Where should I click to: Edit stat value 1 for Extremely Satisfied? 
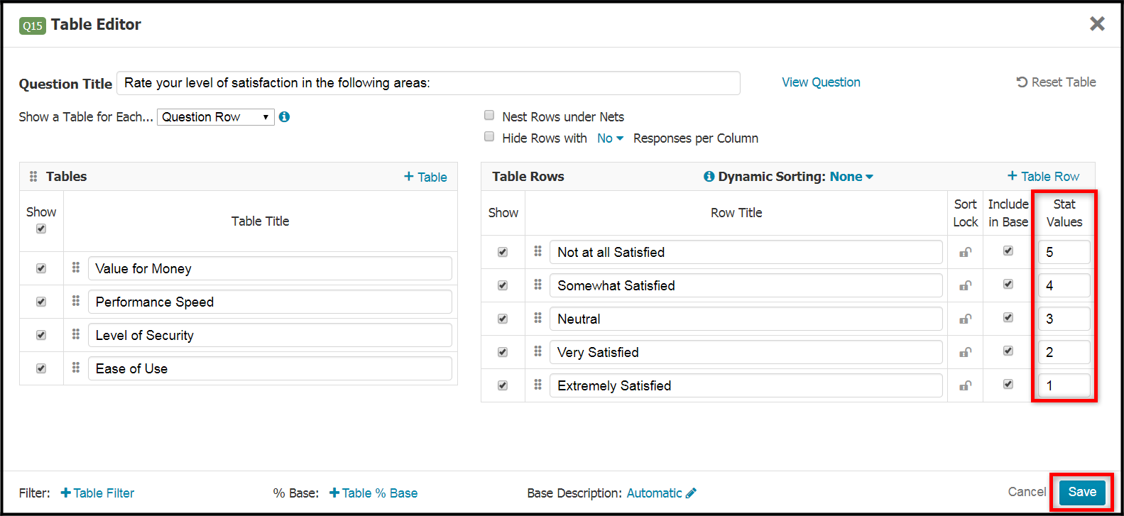pos(1064,385)
